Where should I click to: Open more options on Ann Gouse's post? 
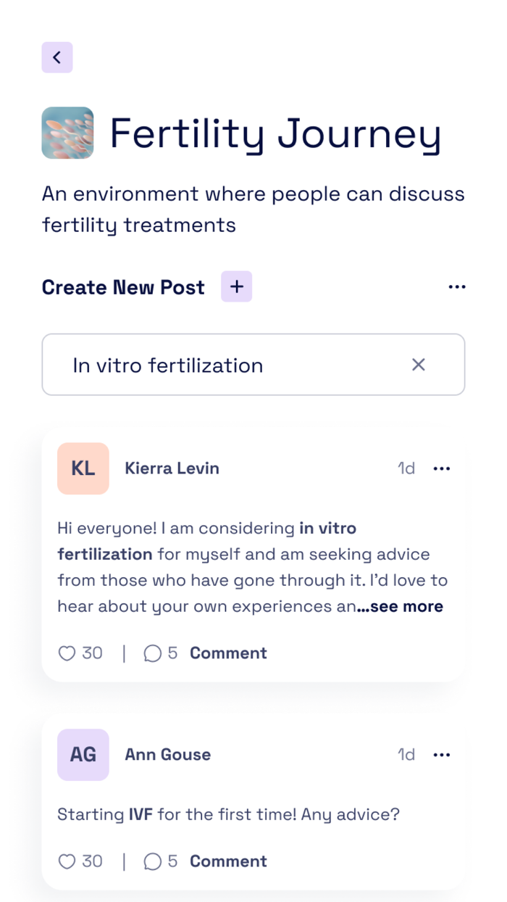pyautogui.click(x=442, y=755)
